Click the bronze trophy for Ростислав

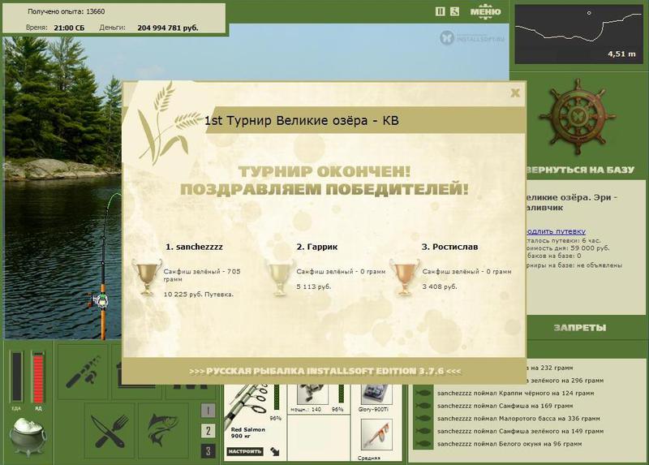pyautogui.click(x=404, y=277)
